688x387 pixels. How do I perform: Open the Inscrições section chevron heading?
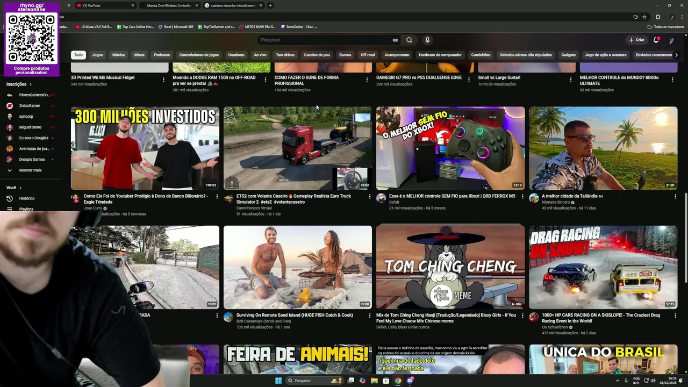19,84
